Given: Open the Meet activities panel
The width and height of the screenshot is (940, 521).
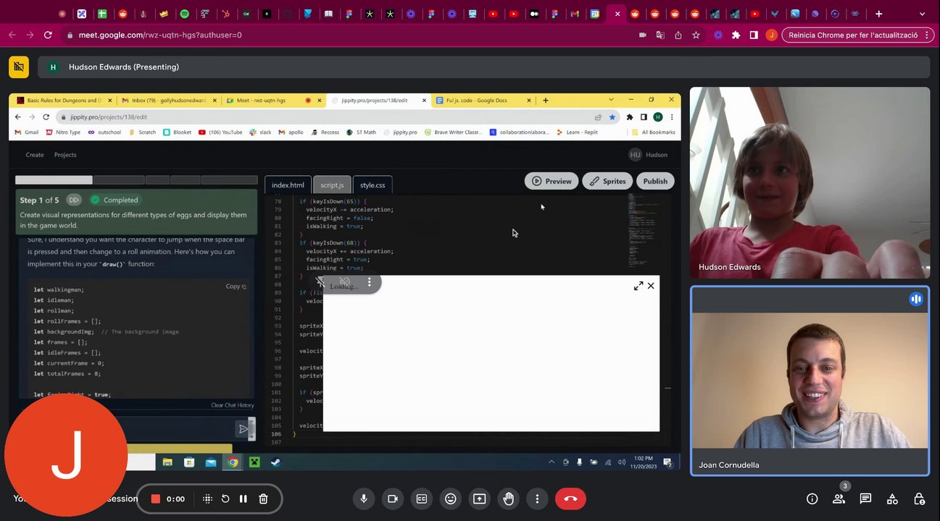Looking at the screenshot, I should (x=892, y=499).
